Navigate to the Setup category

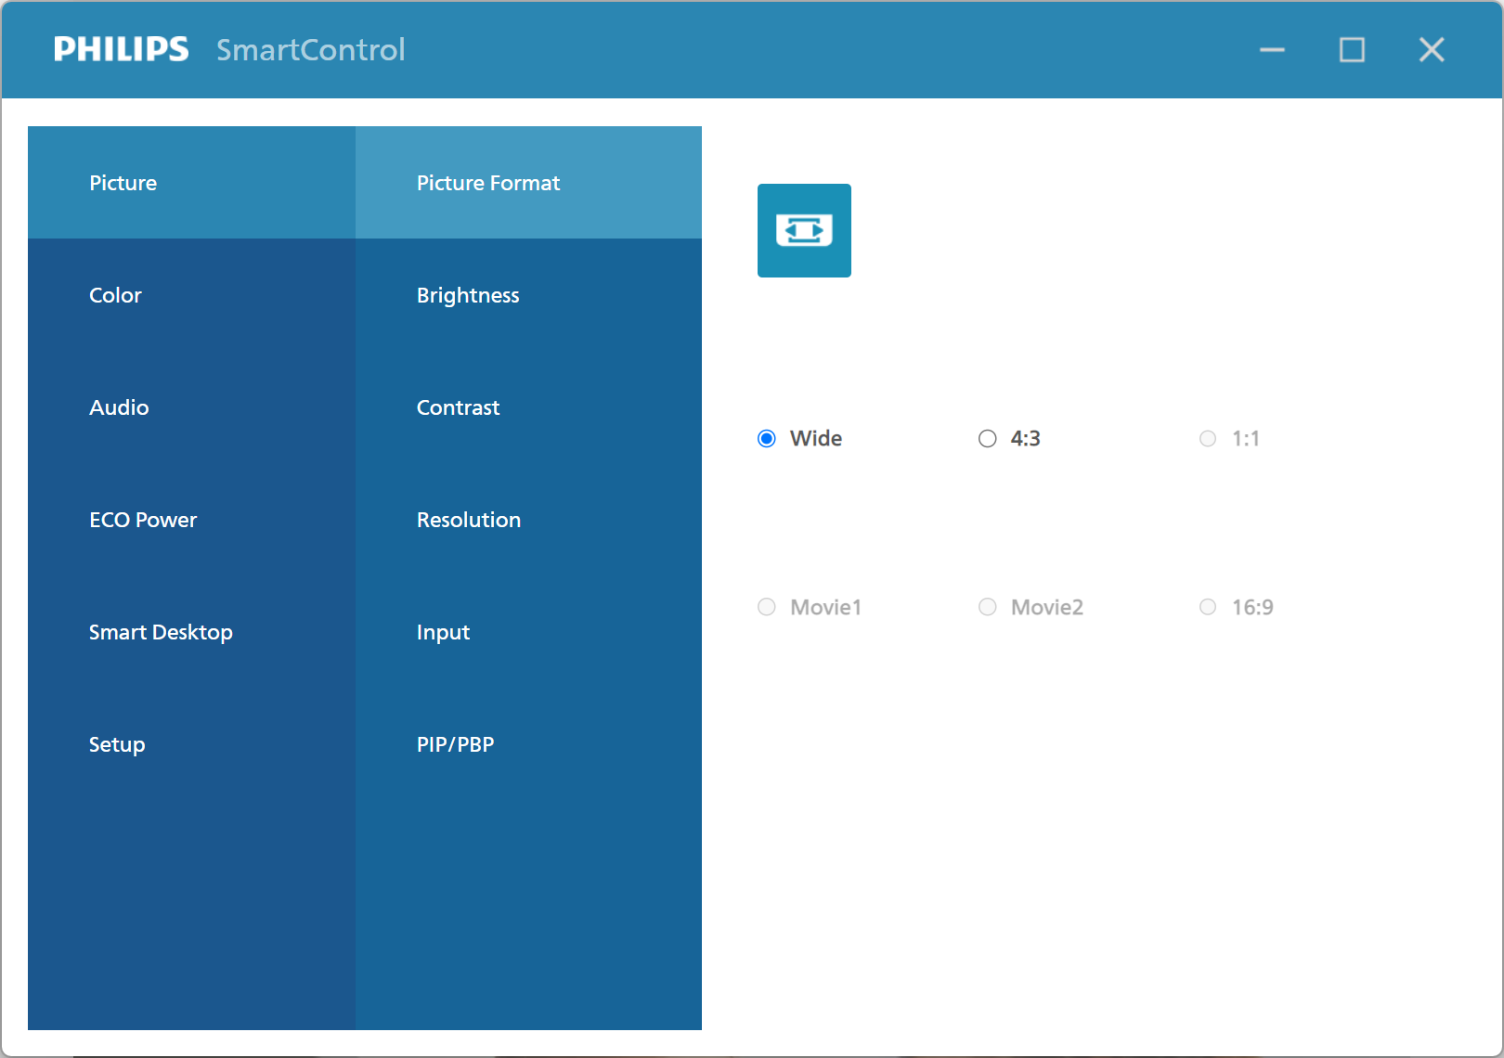191,744
